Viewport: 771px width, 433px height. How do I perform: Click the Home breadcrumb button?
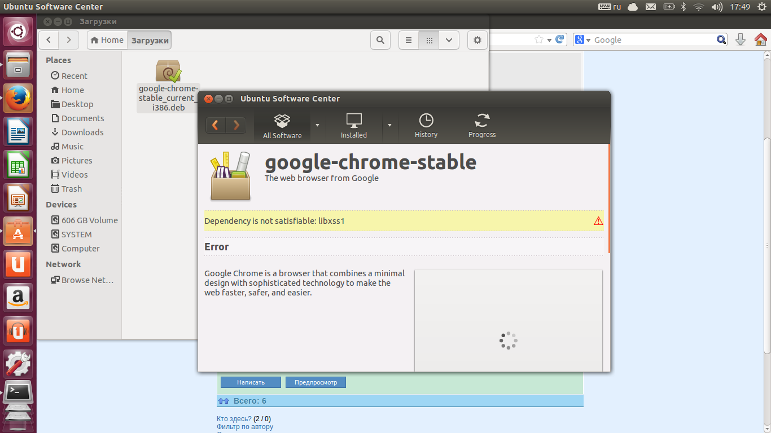[x=107, y=40]
